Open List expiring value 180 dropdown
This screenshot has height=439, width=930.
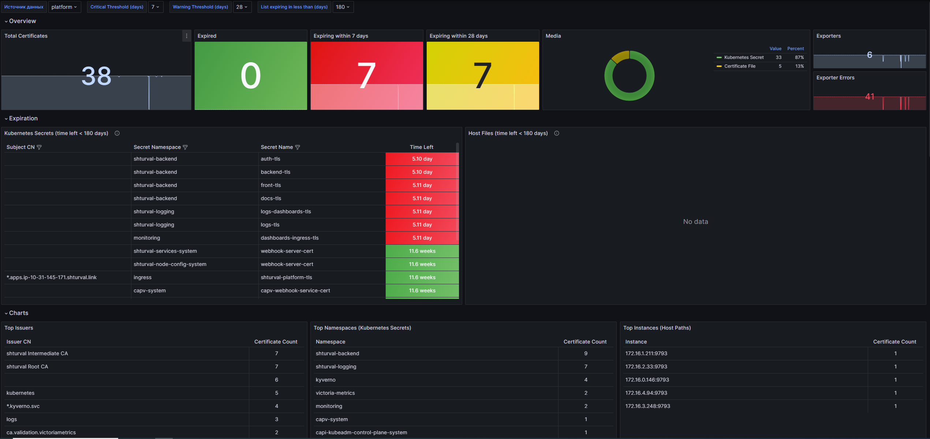click(x=343, y=7)
